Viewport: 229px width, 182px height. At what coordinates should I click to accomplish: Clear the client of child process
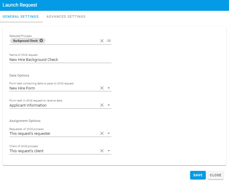pos(102,151)
